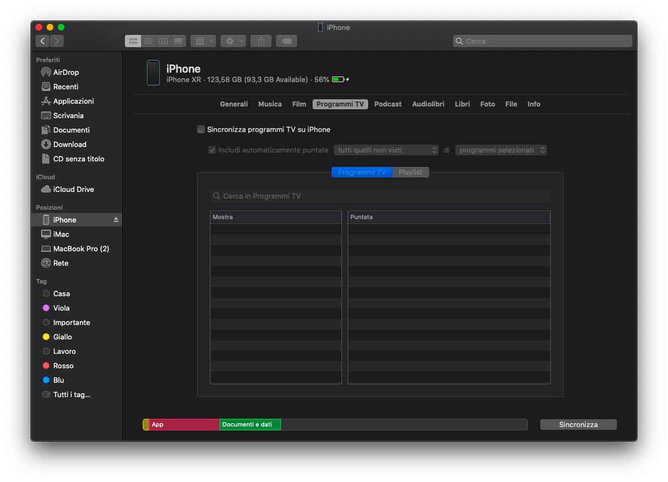Click the App segment of storage bar
The height and width of the screenshot is (482, 668).
click(x=184, y=424)
